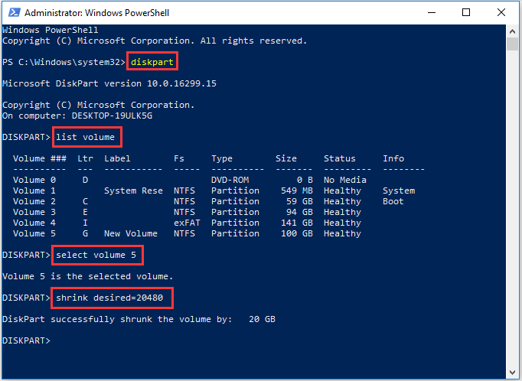Image resolution: width=522 pixels, height=381 pixels.
Task: Maximize the PowerShell window
Action: coord(466,13)
